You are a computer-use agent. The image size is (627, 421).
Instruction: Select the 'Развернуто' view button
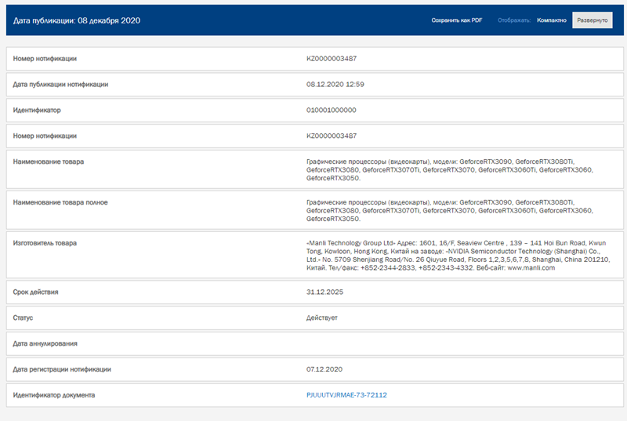(592, 20)
